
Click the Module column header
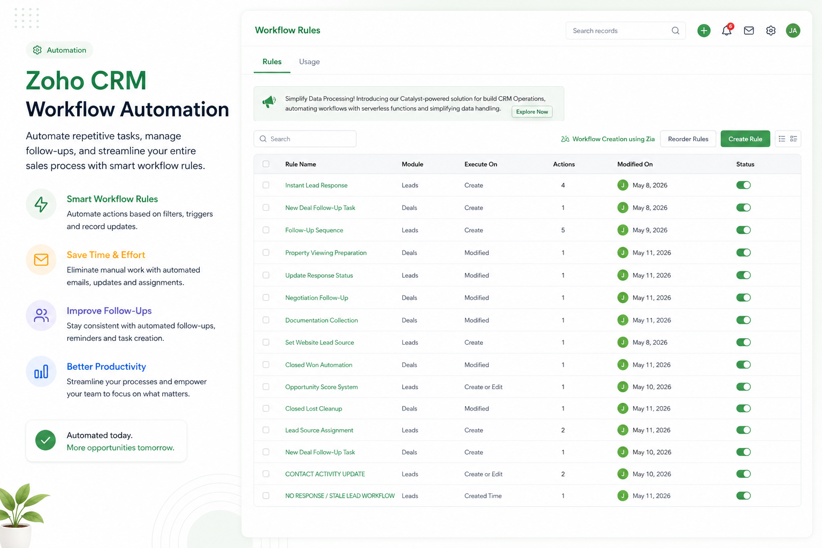413,164
